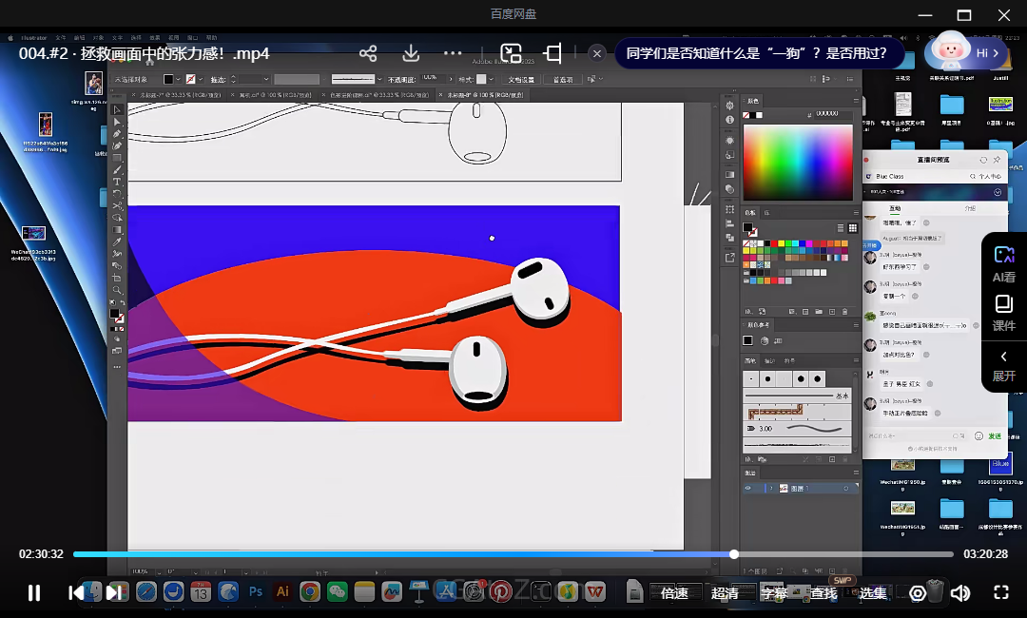
Task: Click the 查找 search button
Action: (x=824, y=593)
